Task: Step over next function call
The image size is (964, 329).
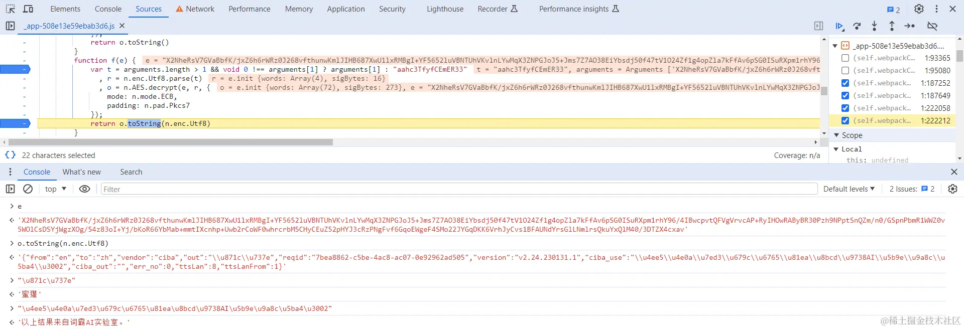Action: [857, 26]
